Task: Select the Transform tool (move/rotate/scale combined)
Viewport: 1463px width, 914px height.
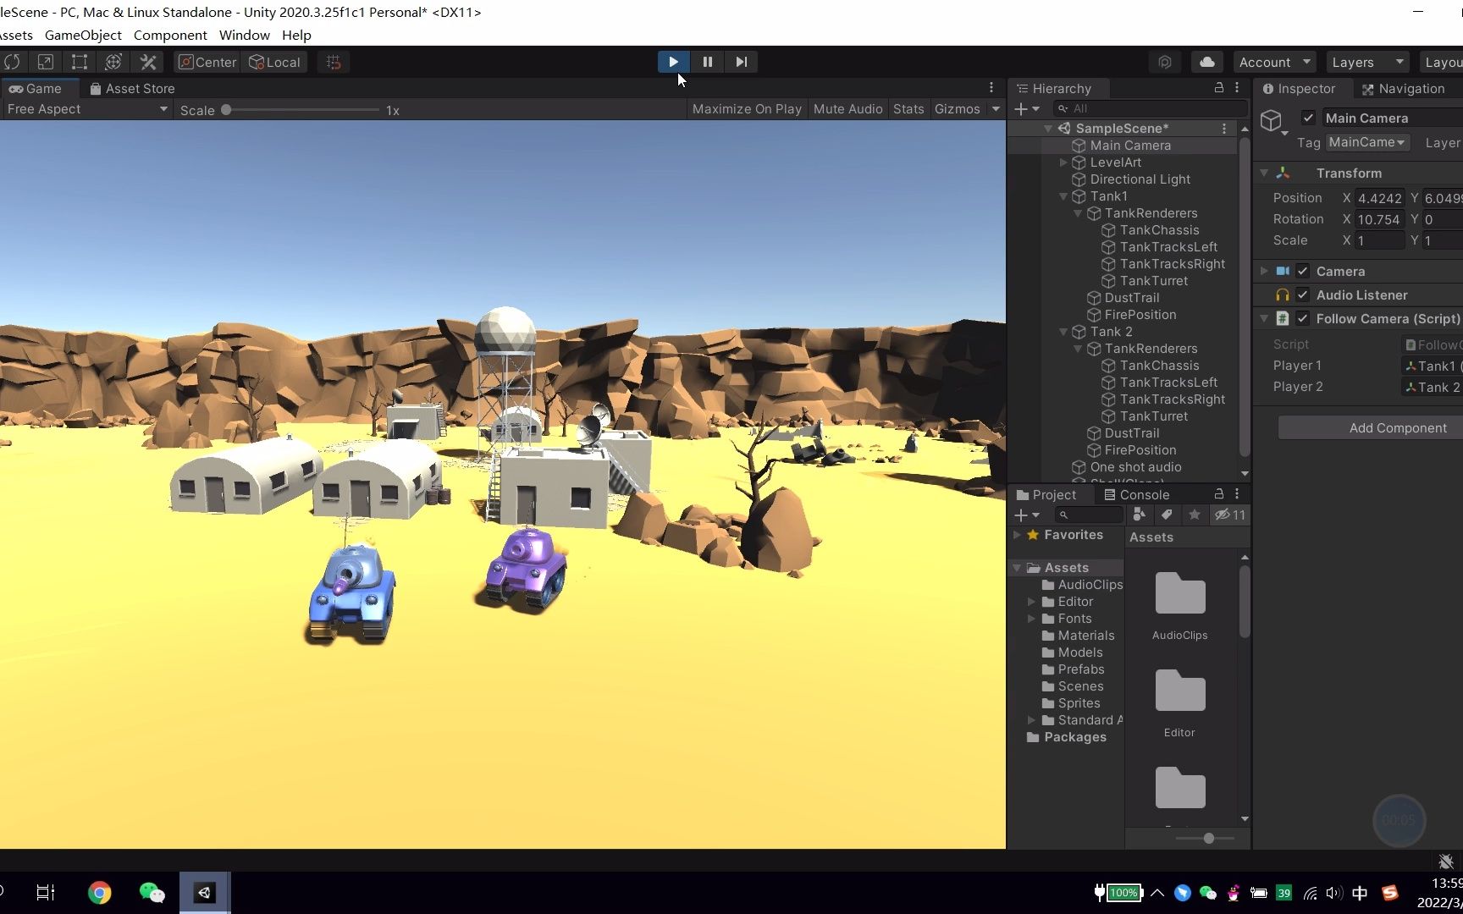Action: point(113,62)
